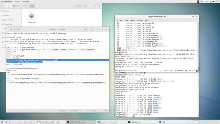
Task: Click the terminal prompt cursor at bottom
Action: point(134,116)
